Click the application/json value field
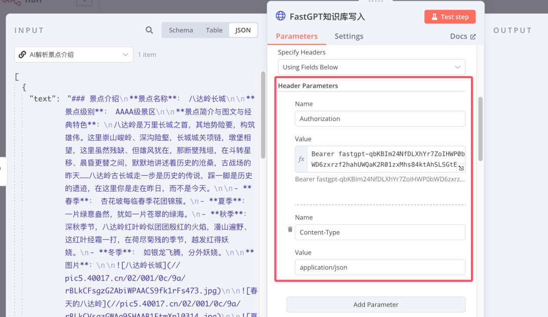 pos(380,267)
